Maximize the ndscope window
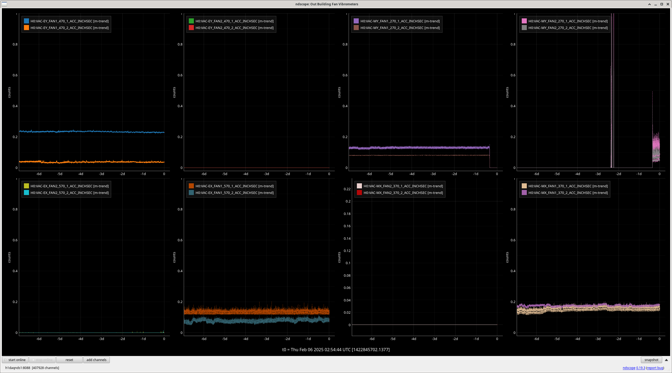Image resolution: width=672 pixels, height=373 pixels. [662, 4]
